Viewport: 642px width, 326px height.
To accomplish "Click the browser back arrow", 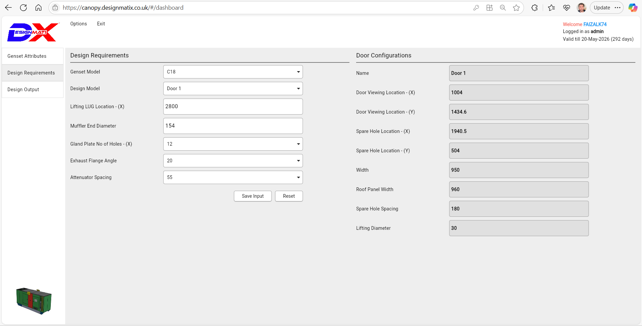I will coord(8,8).
